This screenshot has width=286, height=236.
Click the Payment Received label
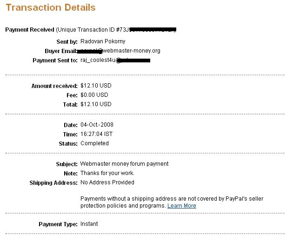[x=30, y=30]
